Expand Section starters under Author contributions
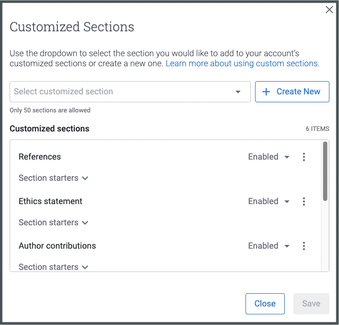This screenshot has height=325, width=339. (x=53, y=267)
